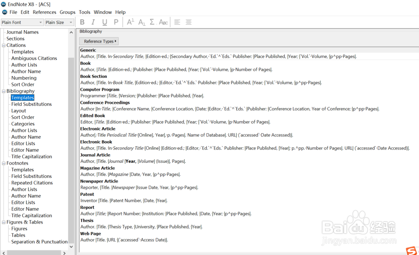This screenshot has width=419, height=255.
Task: Open the File menu
Action: [13, 12]
